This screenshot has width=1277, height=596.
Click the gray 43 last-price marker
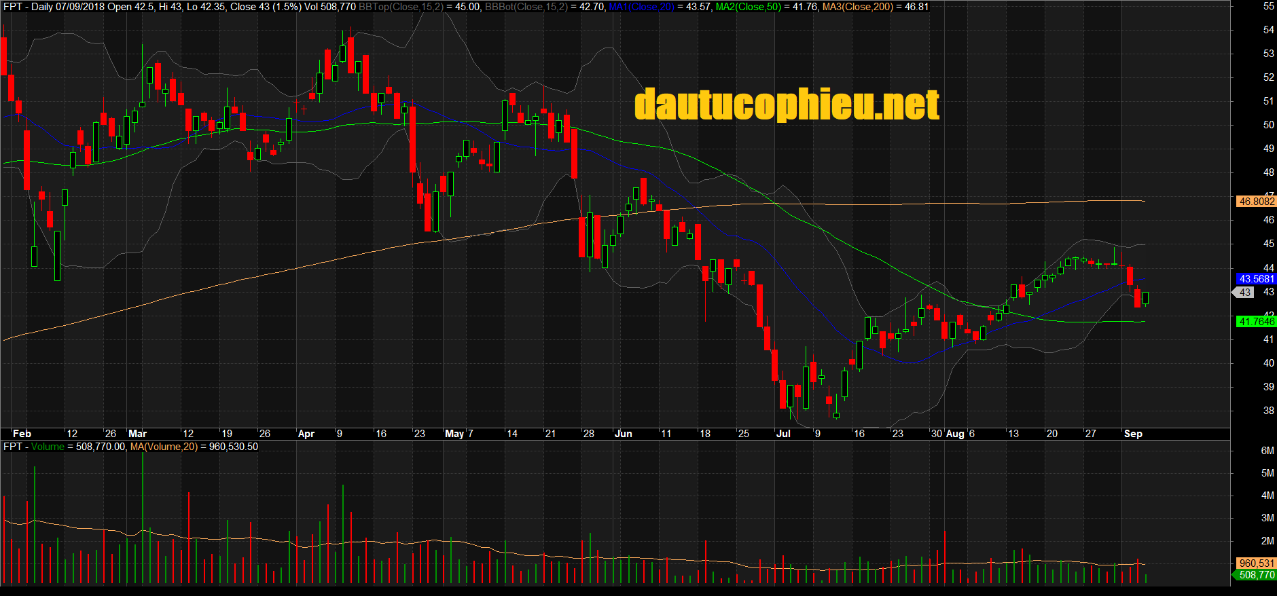click(x=1244, y=293)
